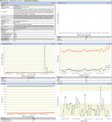Select the Library Path row
The image size is (112, 122).
(x=27, y=17)
